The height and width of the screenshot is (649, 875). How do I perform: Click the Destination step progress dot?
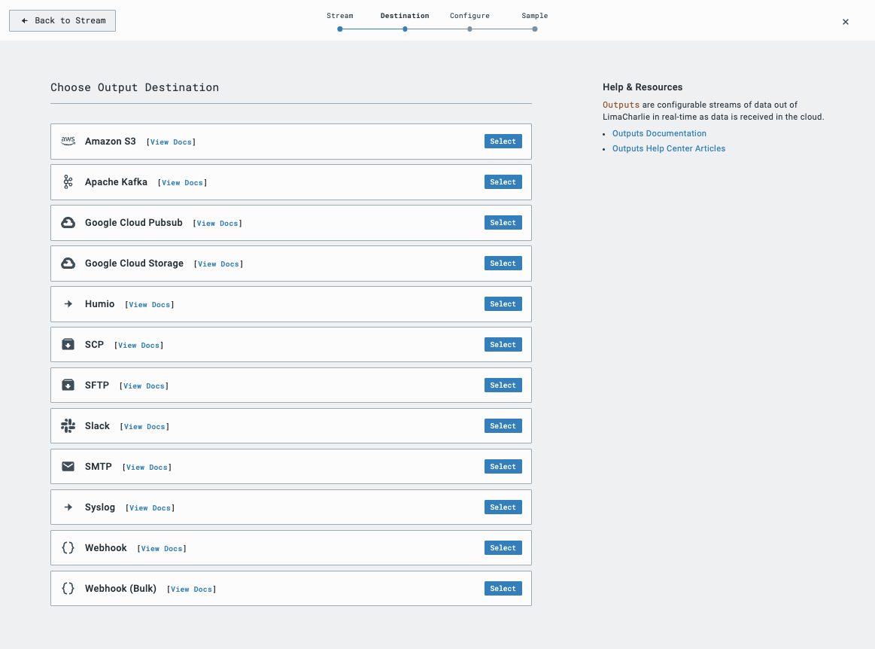click(405, 29)
